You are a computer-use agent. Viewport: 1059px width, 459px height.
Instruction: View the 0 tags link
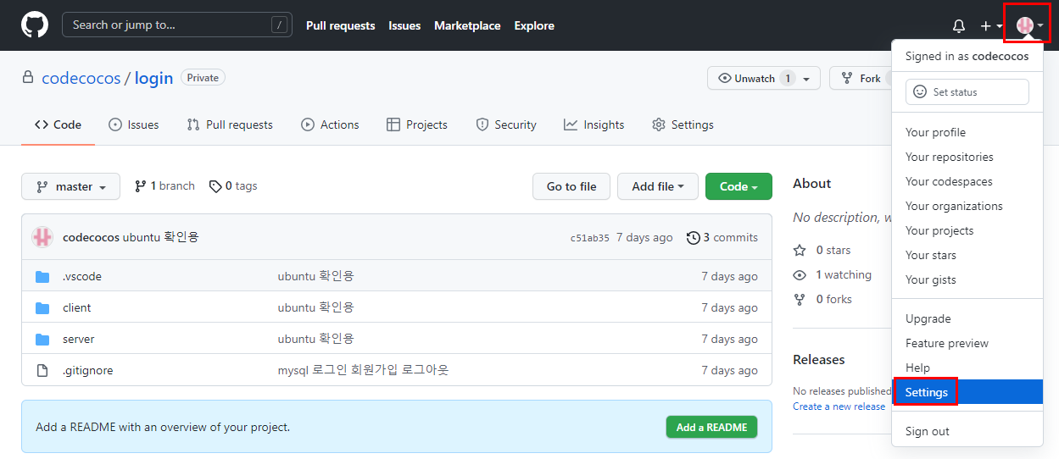(x=233, y=186)
